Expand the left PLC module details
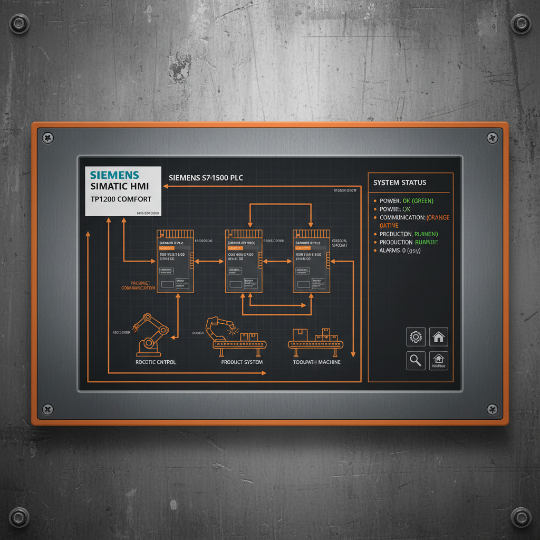The image size is (540, 540). click(175, 261)
